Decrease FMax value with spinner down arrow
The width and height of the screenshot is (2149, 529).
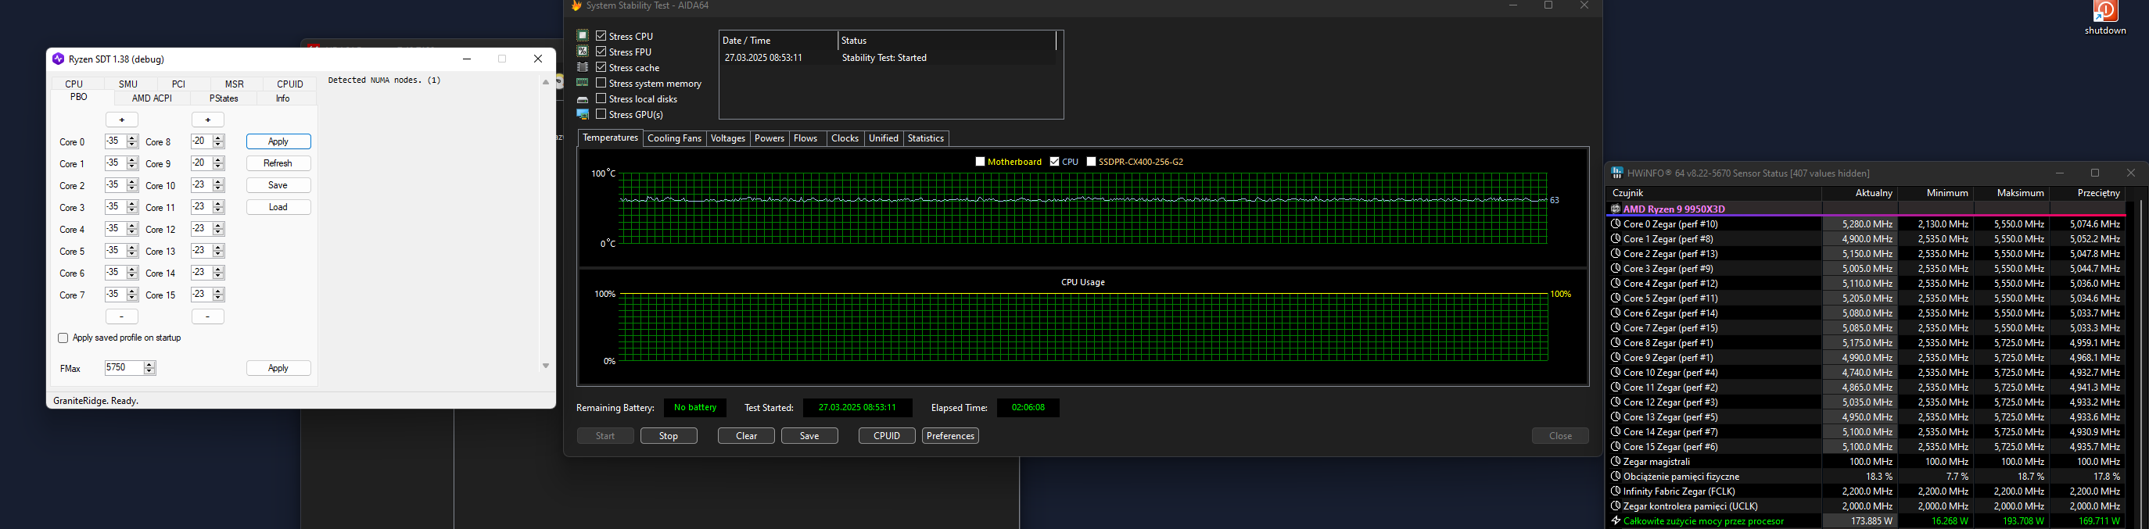tap(149, 370)
